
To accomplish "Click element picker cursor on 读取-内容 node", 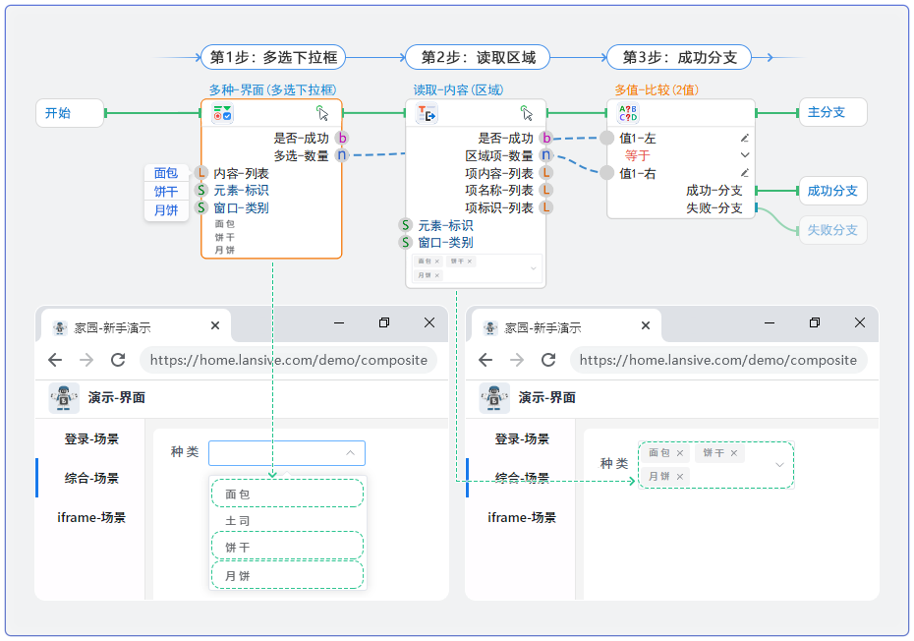I will (527, 113).
